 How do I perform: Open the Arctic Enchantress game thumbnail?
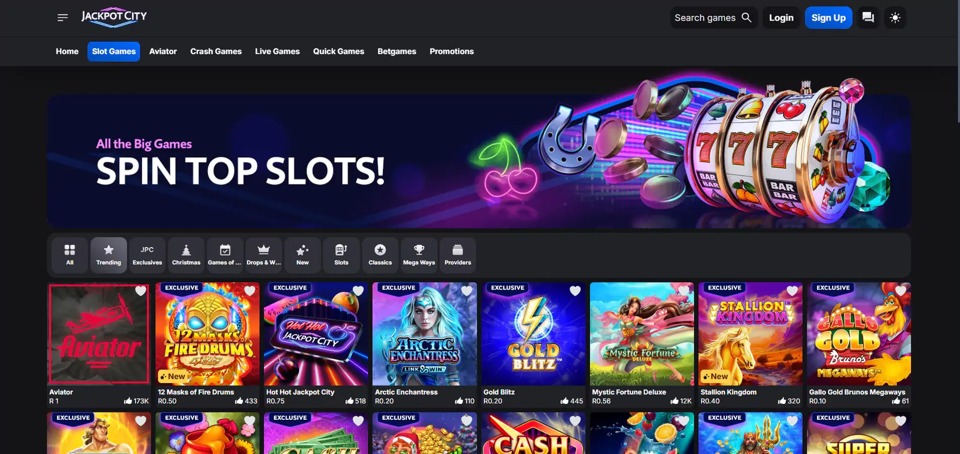tap(424, 334)
